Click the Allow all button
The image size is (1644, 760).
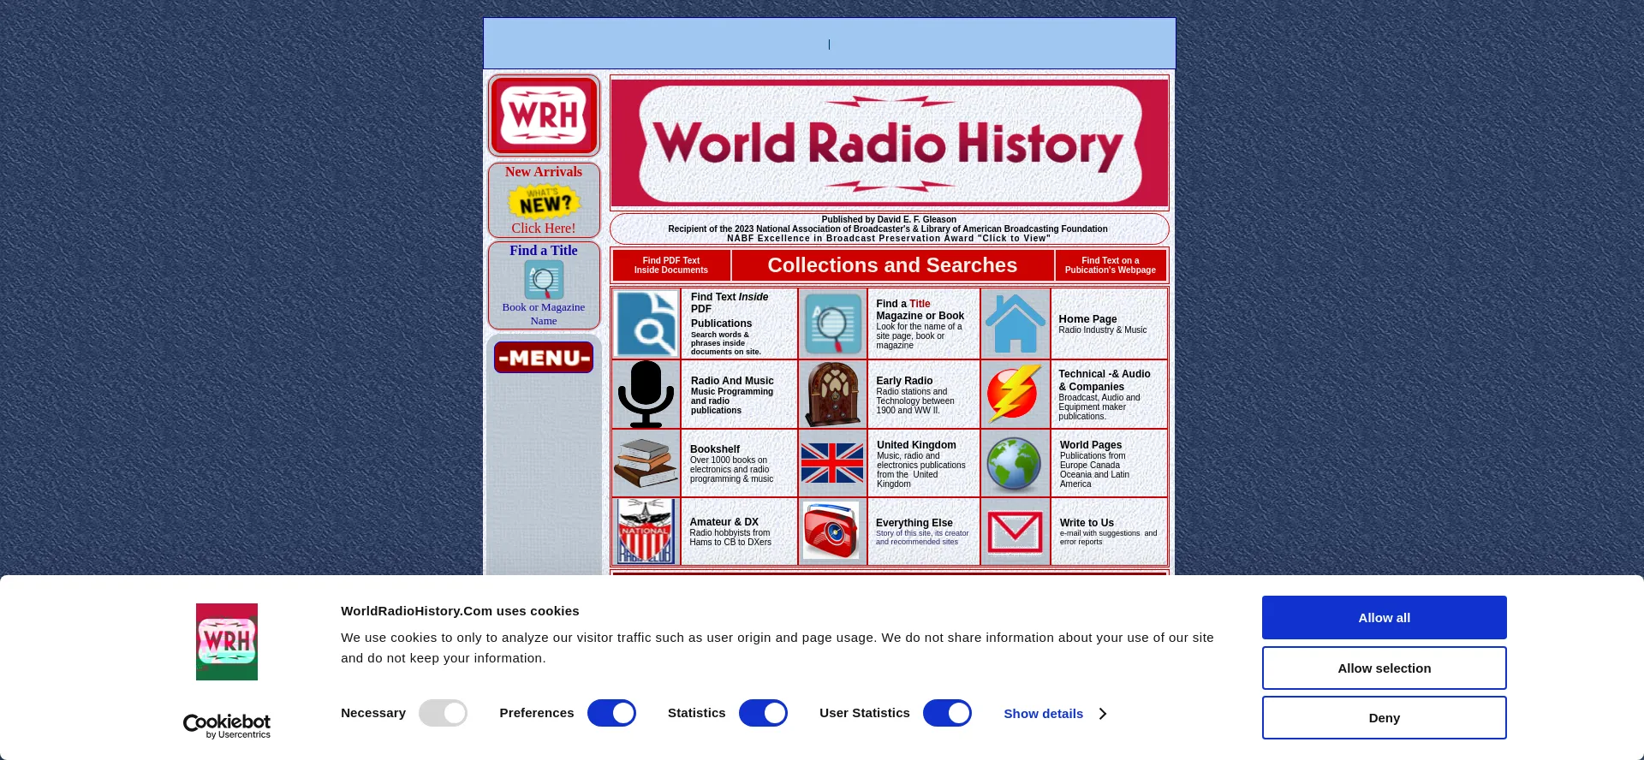tap(1385, 618)
